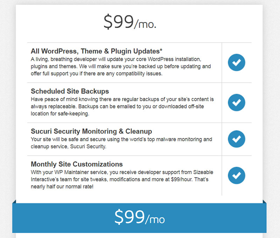This screenshot has width=280, height=238.
Task: Choose the Monthly Site Customizations heading
Action: pos(77,164)
